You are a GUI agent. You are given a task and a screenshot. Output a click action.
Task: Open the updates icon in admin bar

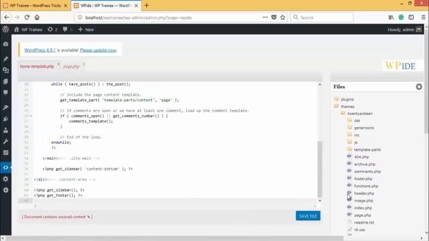point(50,29)
